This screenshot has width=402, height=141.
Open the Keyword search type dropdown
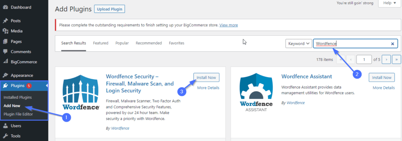click(x=299, y=44)
